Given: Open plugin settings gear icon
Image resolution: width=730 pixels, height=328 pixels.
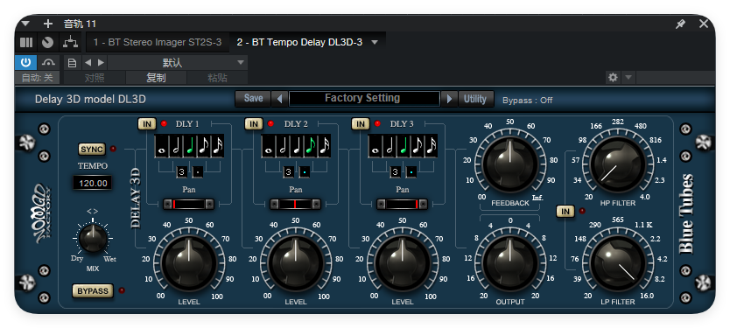Looking at the screenshot, I should pos(613,78).
